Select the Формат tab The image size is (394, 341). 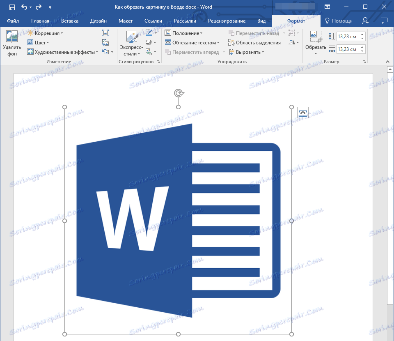tap(296, 21)
